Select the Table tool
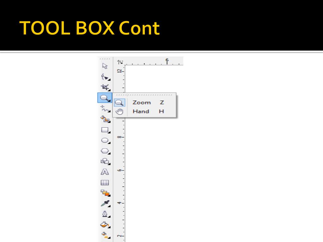This screenshot has width=323, height=242. point(105,182)
